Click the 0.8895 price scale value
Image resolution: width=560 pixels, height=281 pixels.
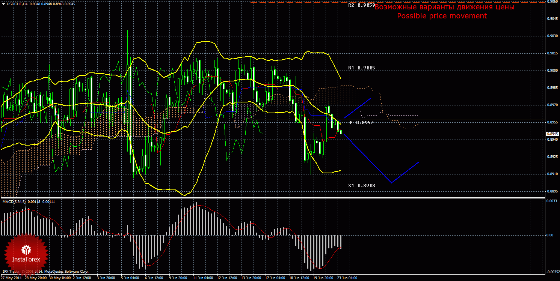tap(552, 191)
